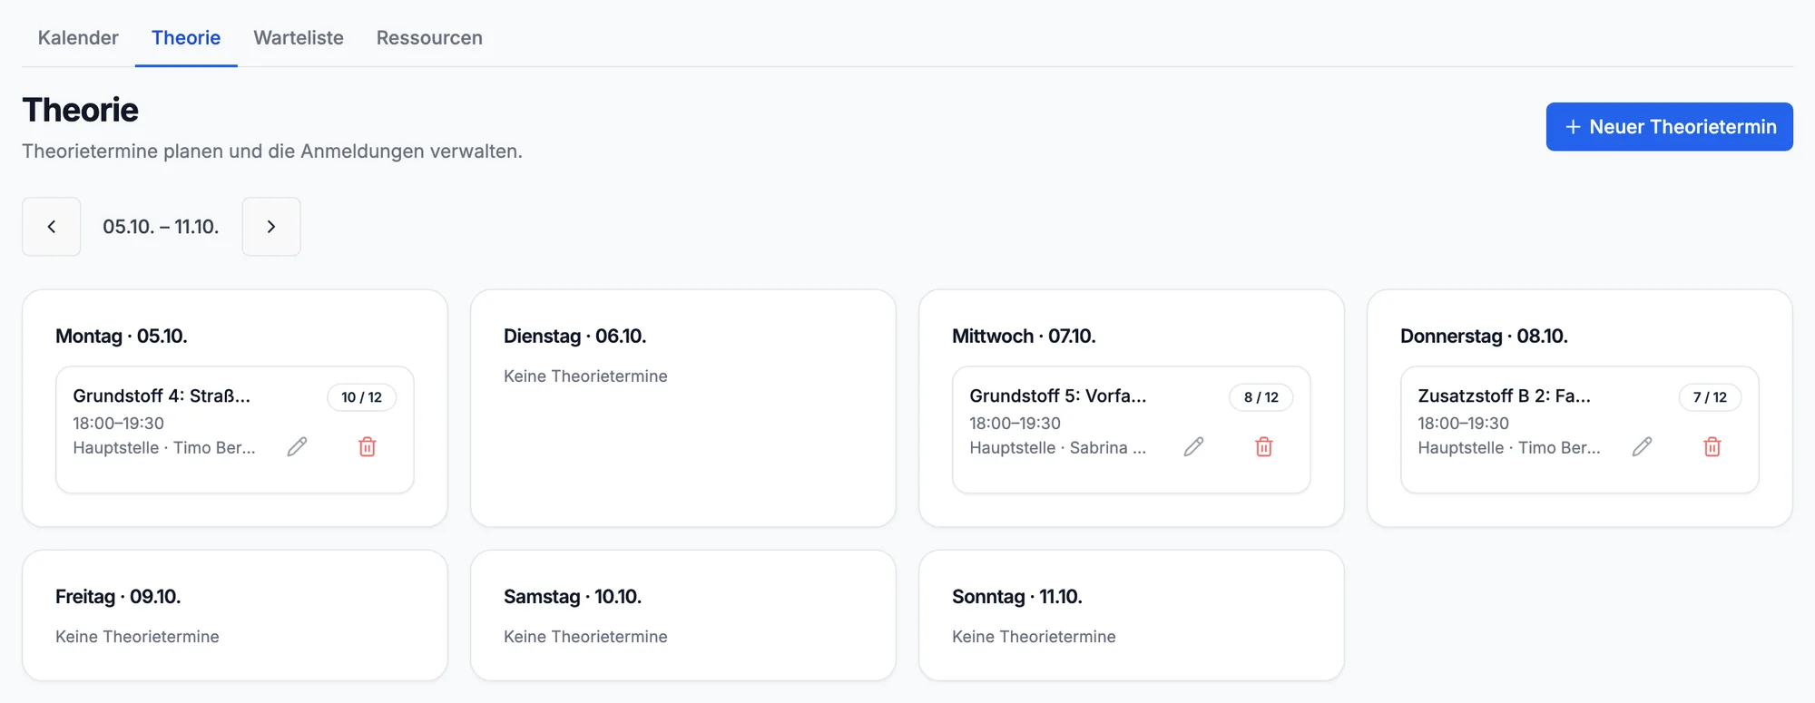Delete the Zusatzstoff B 2 session on Thursday
This screenshot has width=1815, height=703.
click(x=1712, y=446)
